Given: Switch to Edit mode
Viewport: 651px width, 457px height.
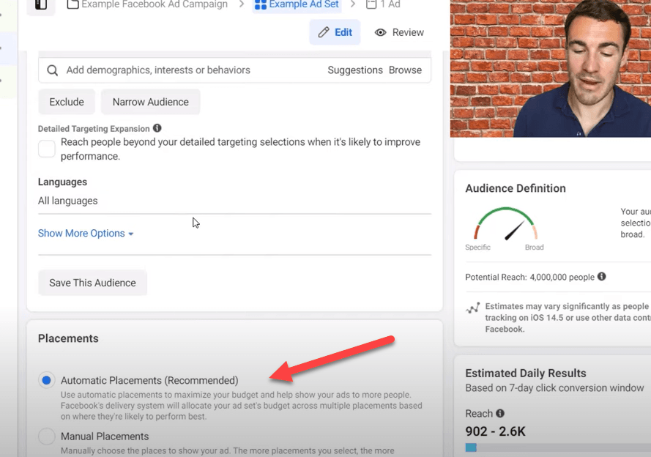Looking at the screenshot, I should tap(335, 32).
